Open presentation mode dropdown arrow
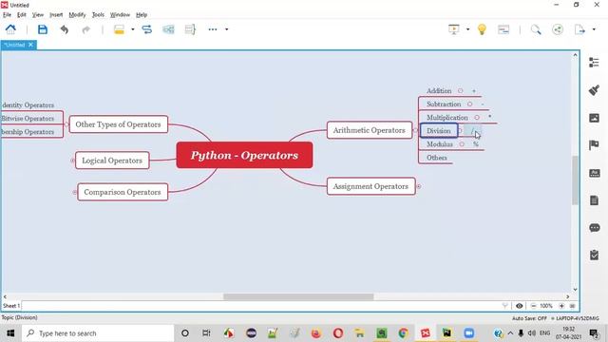Viewport: 608px width, 342px height. 467,29
